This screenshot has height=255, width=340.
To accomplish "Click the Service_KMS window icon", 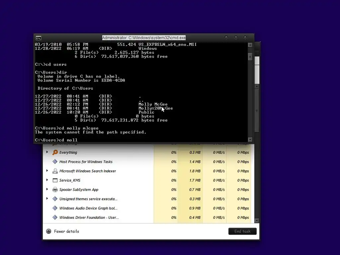I will click(55, 180).
